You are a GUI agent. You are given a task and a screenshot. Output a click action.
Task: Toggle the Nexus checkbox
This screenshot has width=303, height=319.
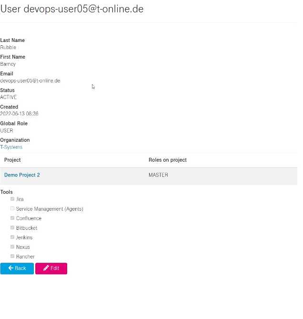[12, 247]
